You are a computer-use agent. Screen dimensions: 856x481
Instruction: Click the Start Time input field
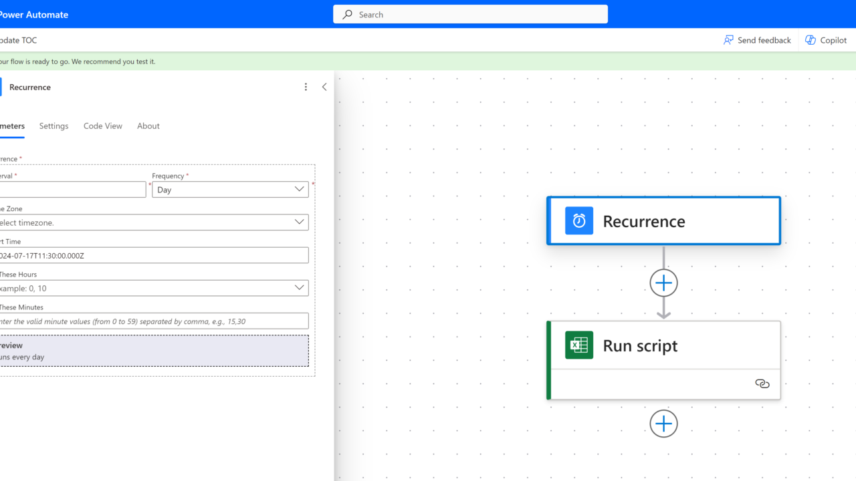tap(154, 255)
